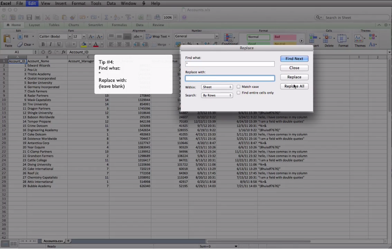Check Find entire cells only
The height and width of the screenshot is (249, 392).
pyautogui.click(x=238, y=93)
